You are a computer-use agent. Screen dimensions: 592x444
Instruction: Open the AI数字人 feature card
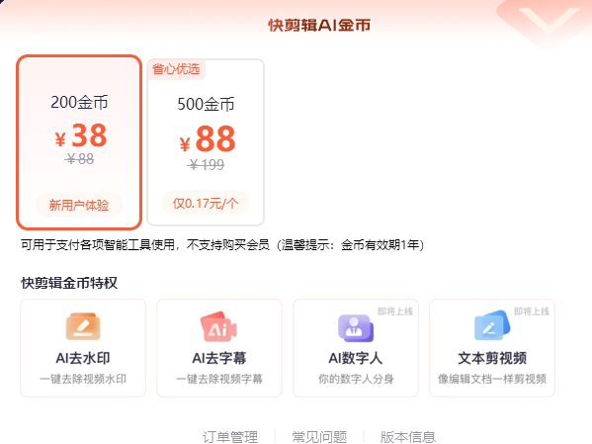[356, 348]
